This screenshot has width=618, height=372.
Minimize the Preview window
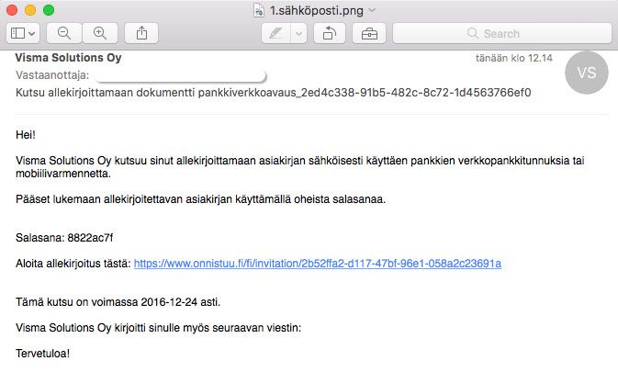point(30,9)
